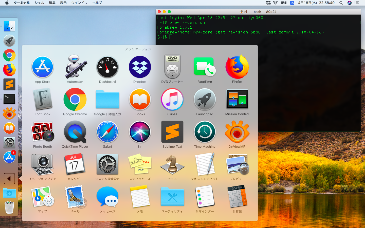The image size is (365, 228).
Task: Open Mission Control from the Applications grid
Action: click(237, 100)
